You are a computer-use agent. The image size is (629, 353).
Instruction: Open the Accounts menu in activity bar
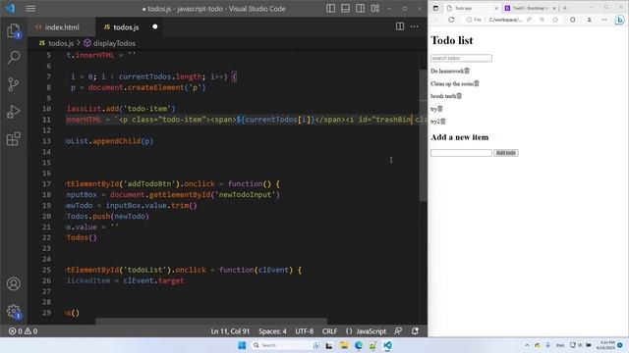click(13, 283)
